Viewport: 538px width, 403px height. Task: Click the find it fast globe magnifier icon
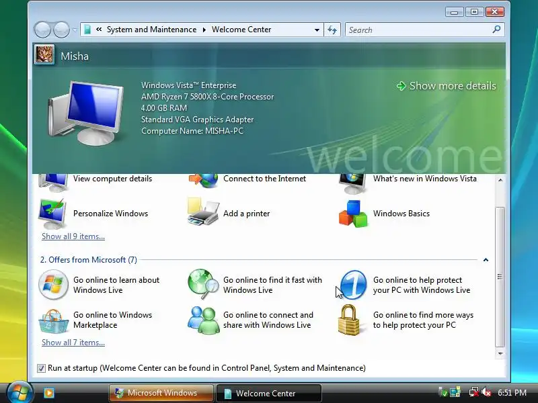(x=203, y=283)
